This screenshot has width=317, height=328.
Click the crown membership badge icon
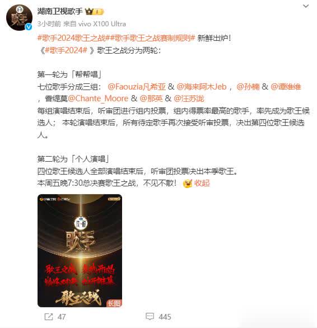[95, 12]
